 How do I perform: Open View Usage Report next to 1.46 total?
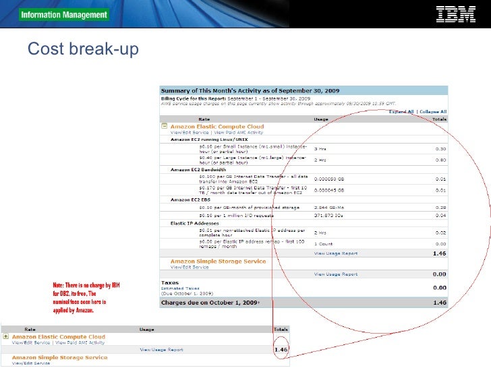point(336,253)
